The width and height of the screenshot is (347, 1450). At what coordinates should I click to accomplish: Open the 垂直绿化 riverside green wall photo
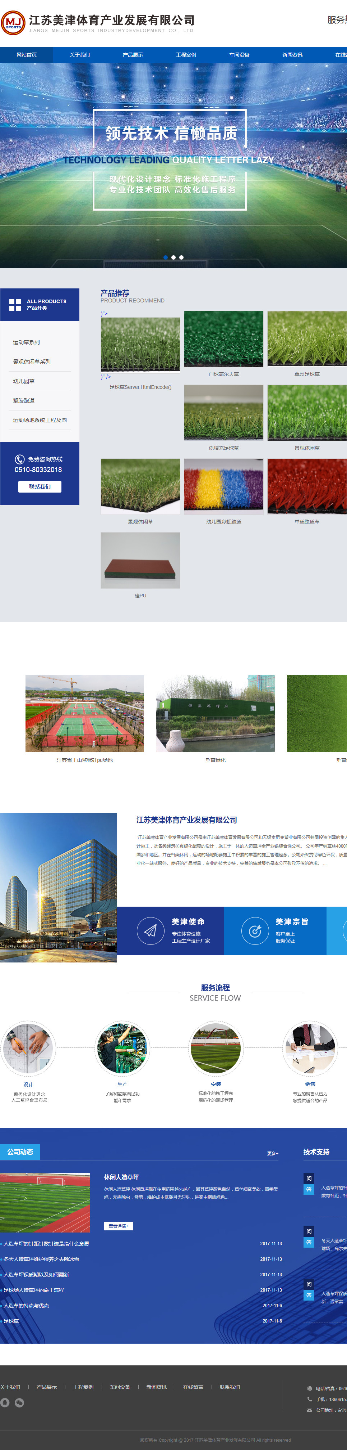[216, 713]
